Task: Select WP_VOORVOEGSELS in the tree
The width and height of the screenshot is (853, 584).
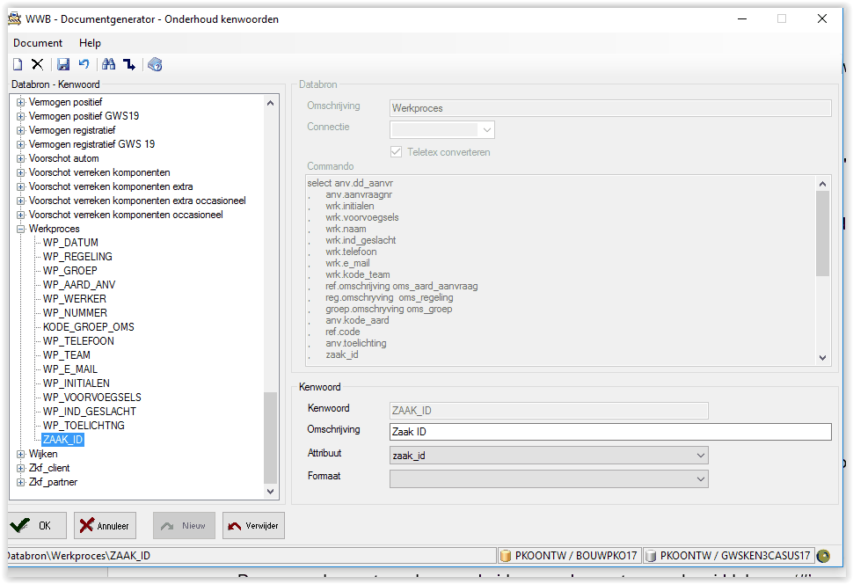Action: tap(92, 398)
